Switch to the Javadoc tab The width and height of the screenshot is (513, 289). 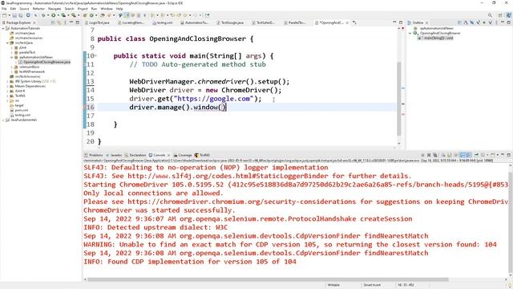114,155
